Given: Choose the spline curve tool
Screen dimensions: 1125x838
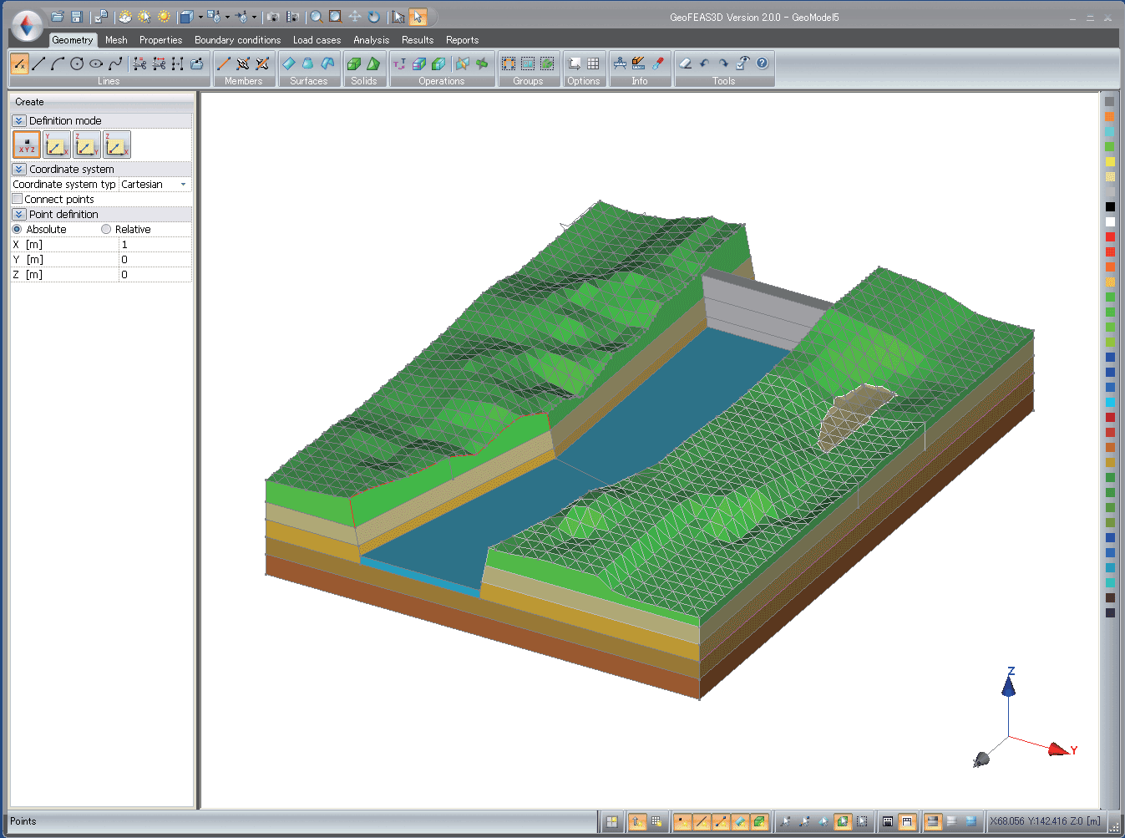Looking at the screenshot, I should (115, 63).
